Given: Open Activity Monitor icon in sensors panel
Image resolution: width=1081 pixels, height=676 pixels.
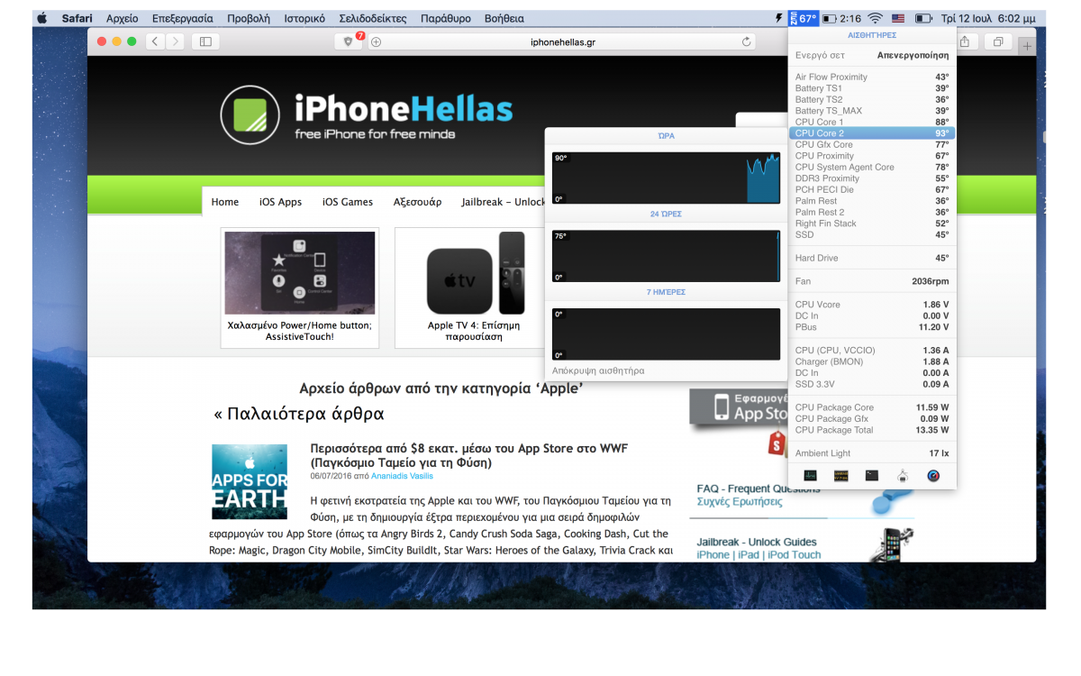Looking at the screenshot, I should [811, 475].
